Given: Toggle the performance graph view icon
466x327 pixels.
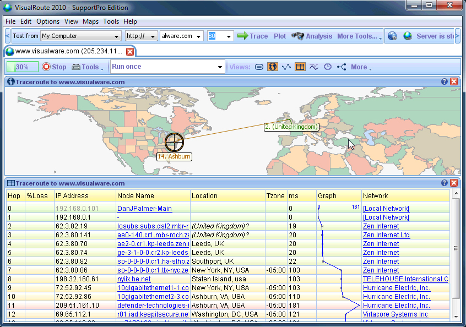Looking at the screenshot, I should coord(313,67).
